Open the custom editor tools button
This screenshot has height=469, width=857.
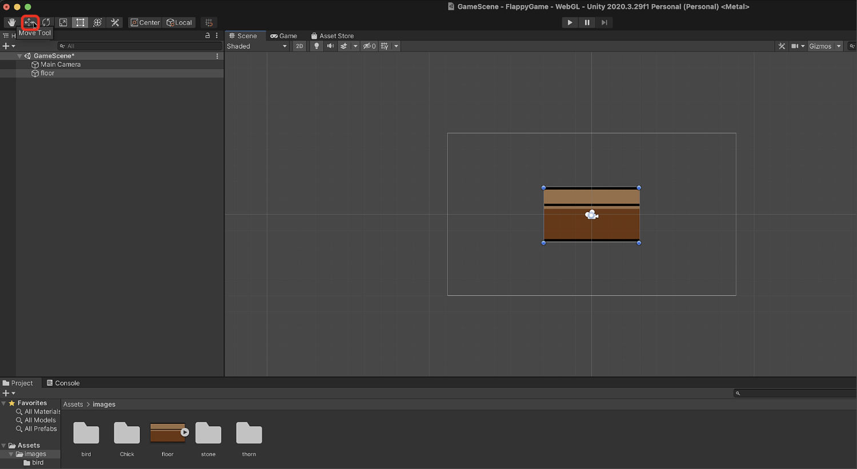pyautogui.click(x=115, y=22)
